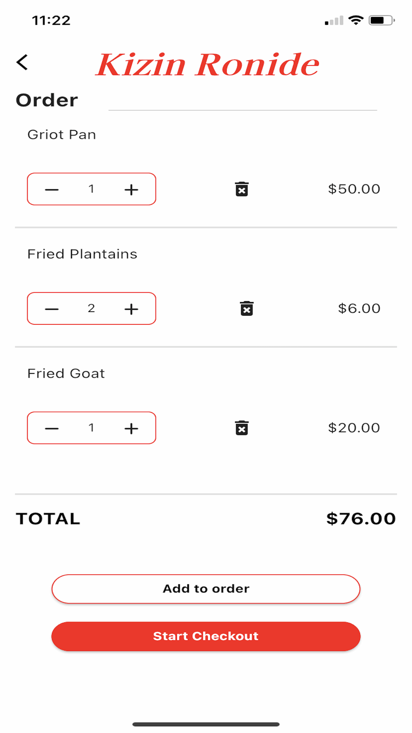The image size is (412, 733).
Task: Delete Fried Goat from the order
Action: (242, 428)
